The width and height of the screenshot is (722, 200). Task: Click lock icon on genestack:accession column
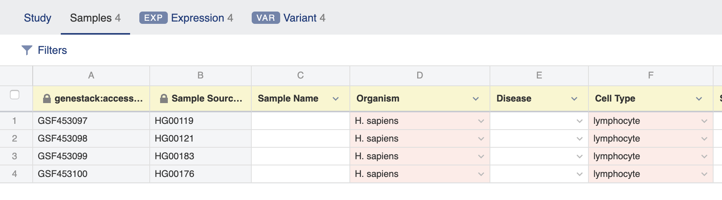[x=47, y=98]
